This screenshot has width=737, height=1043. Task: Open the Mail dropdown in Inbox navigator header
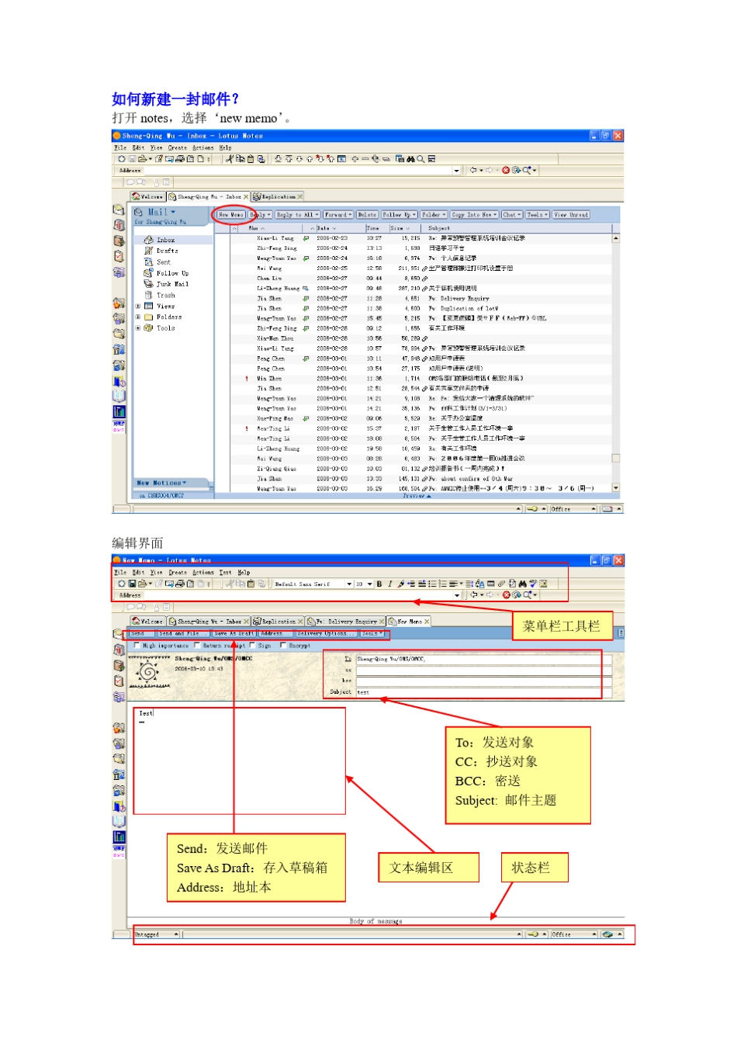(161, 212)
